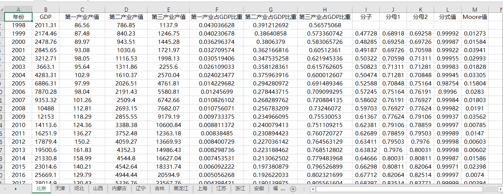Select column L header
503x194 pixels.
point(448,9)
